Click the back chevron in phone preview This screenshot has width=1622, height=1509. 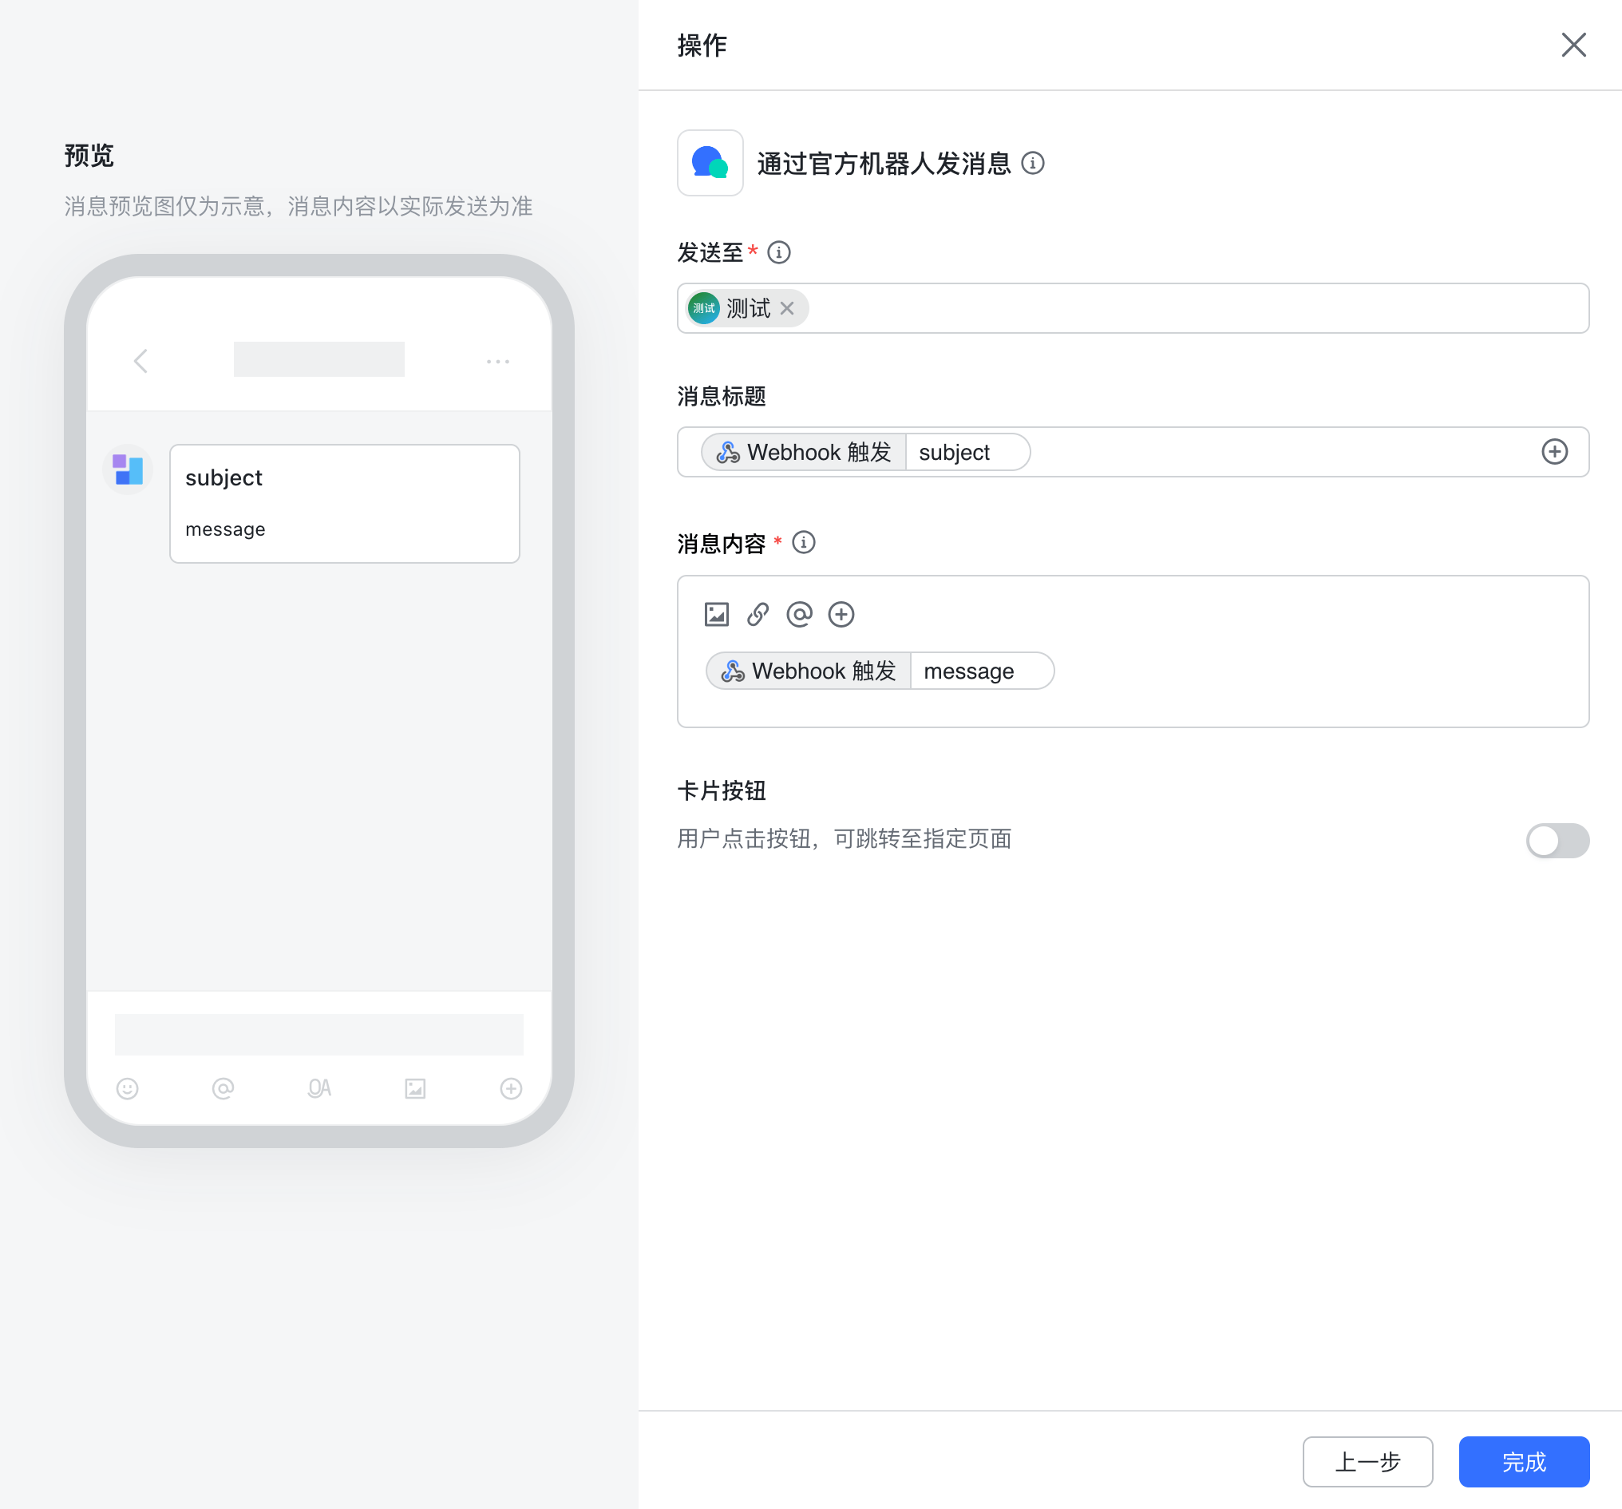[x=140, y=361]
